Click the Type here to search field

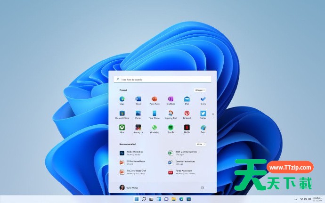click(162, 80)
